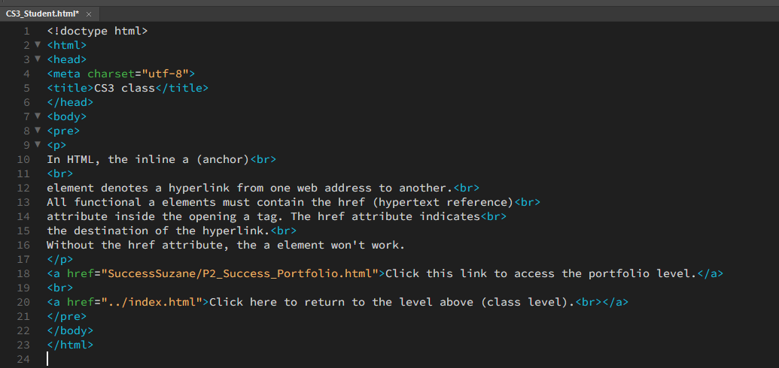The image size is (779, 368).
Task: Collapse the body tag fold arrow
Action: pyautogui.click(x=38, y=116)
